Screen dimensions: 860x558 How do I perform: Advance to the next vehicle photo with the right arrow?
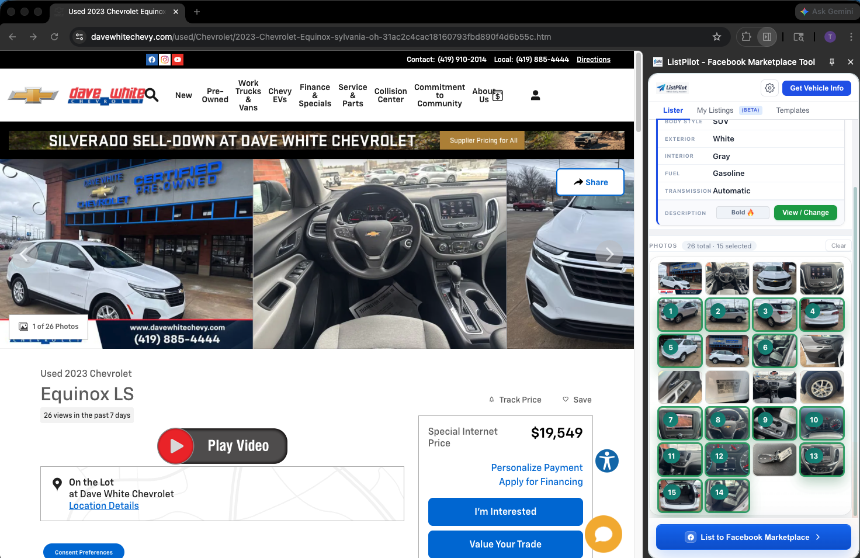point(609,254)
